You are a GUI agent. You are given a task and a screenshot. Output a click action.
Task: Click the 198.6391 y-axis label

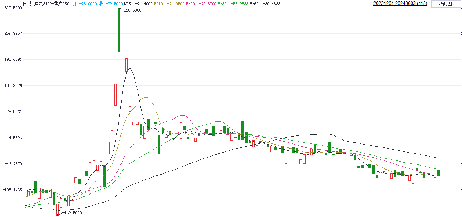pos(12,59)
